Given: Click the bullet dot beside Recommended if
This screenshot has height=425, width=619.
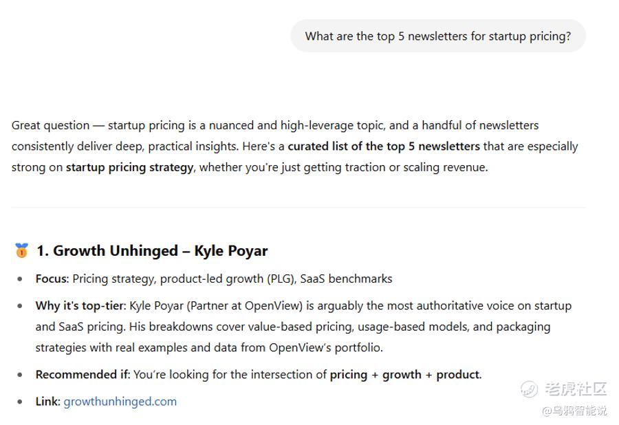Looking at the screenshot, I should pos(20,375).
